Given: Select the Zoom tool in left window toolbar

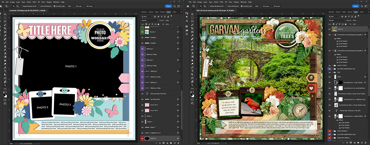Looking at the screenshot, I should click(5, 85).
